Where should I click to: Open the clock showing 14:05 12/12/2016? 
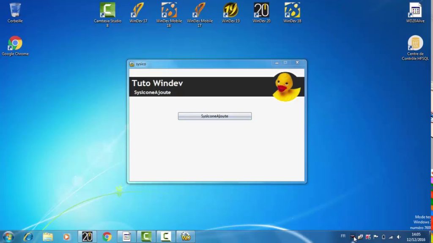coord(416,237)
